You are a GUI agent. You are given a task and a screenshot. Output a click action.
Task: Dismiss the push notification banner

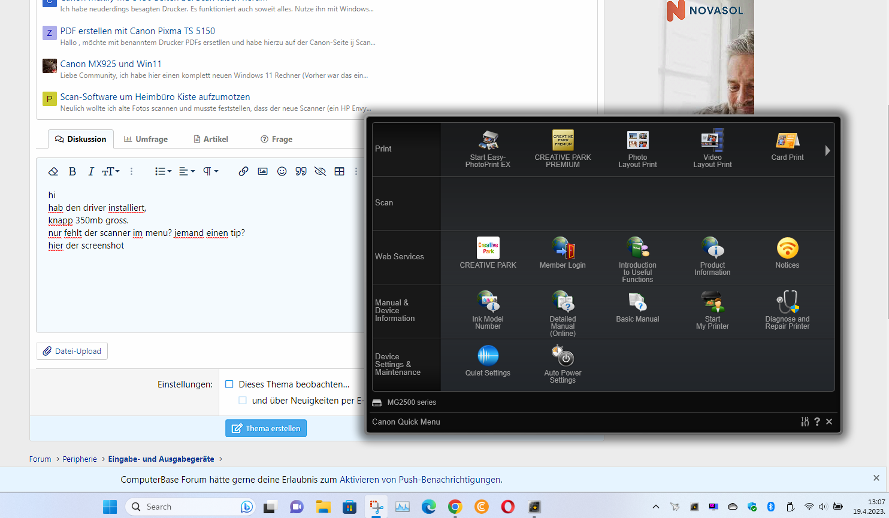pos(876,478)
